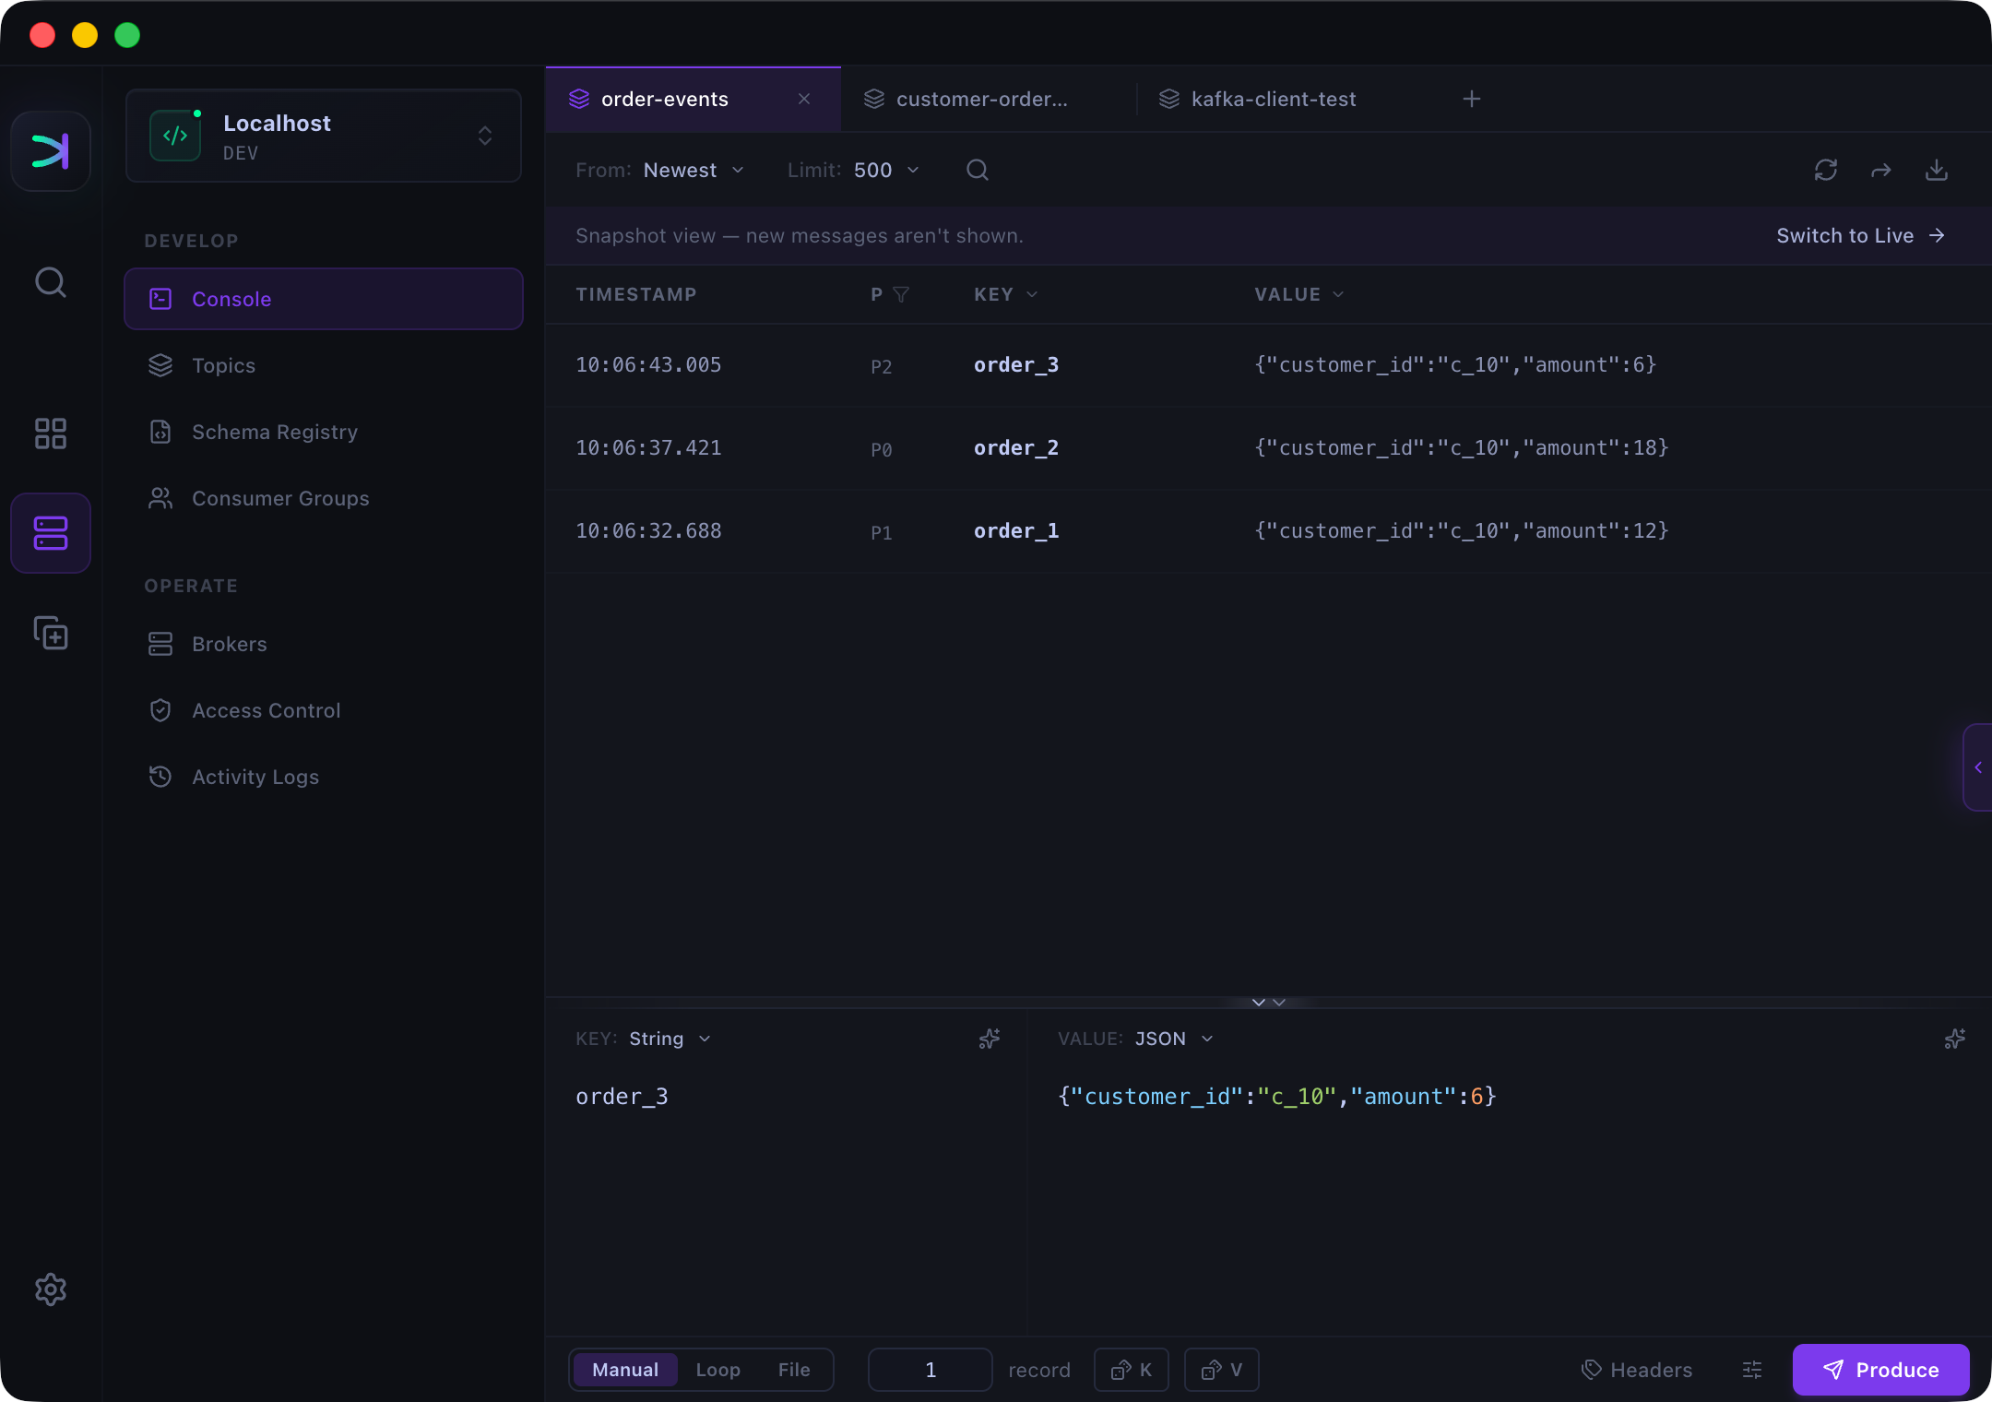This screenshot has height=1402, width=1992.
Task: Change value type JSON dropdown
Action: [x=1174, y=1039]
